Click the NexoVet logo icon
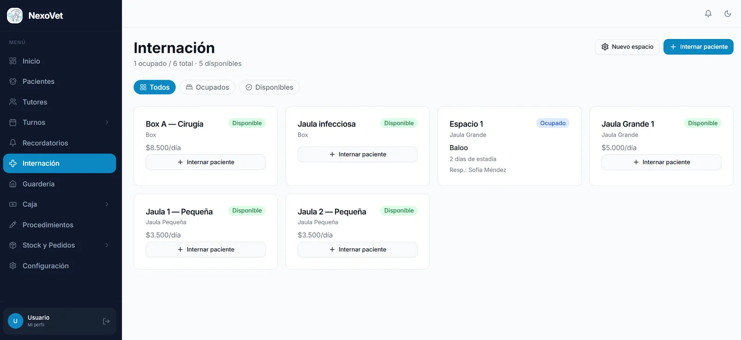The image size is (741, 340). (x=15, y=15)
